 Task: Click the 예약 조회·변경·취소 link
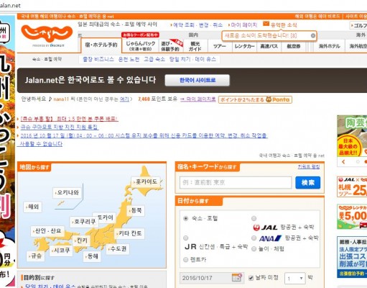[x=198, y=25]
